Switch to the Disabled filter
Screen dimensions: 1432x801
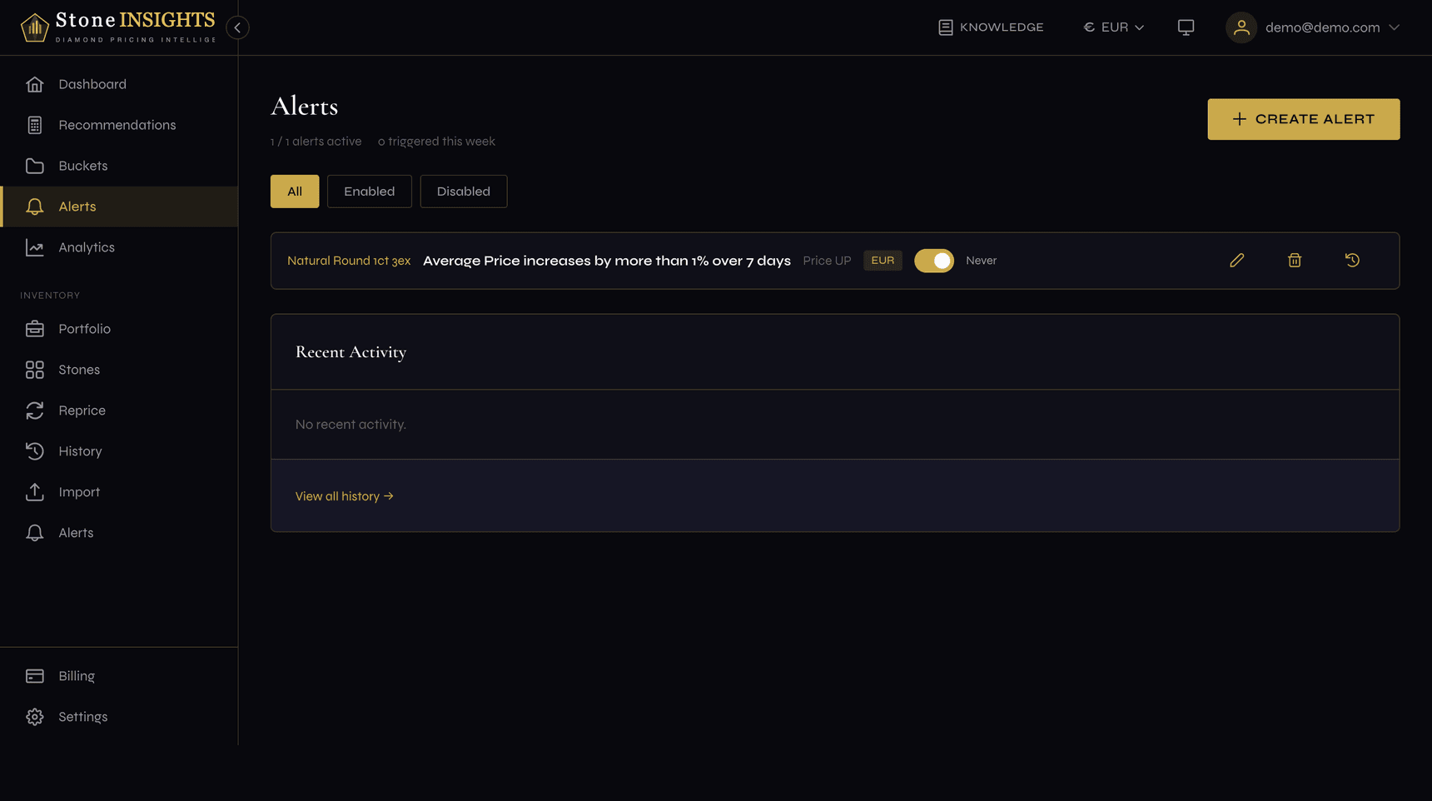coord(463,191)
